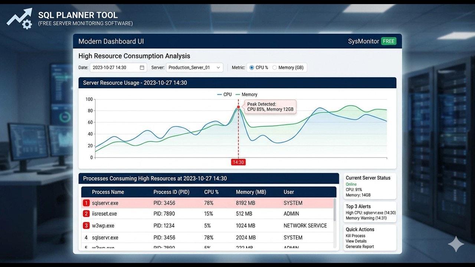475x267 pixels.
Task: Click the green FREE badge next to SysMonitor
Action: [389, 41]
